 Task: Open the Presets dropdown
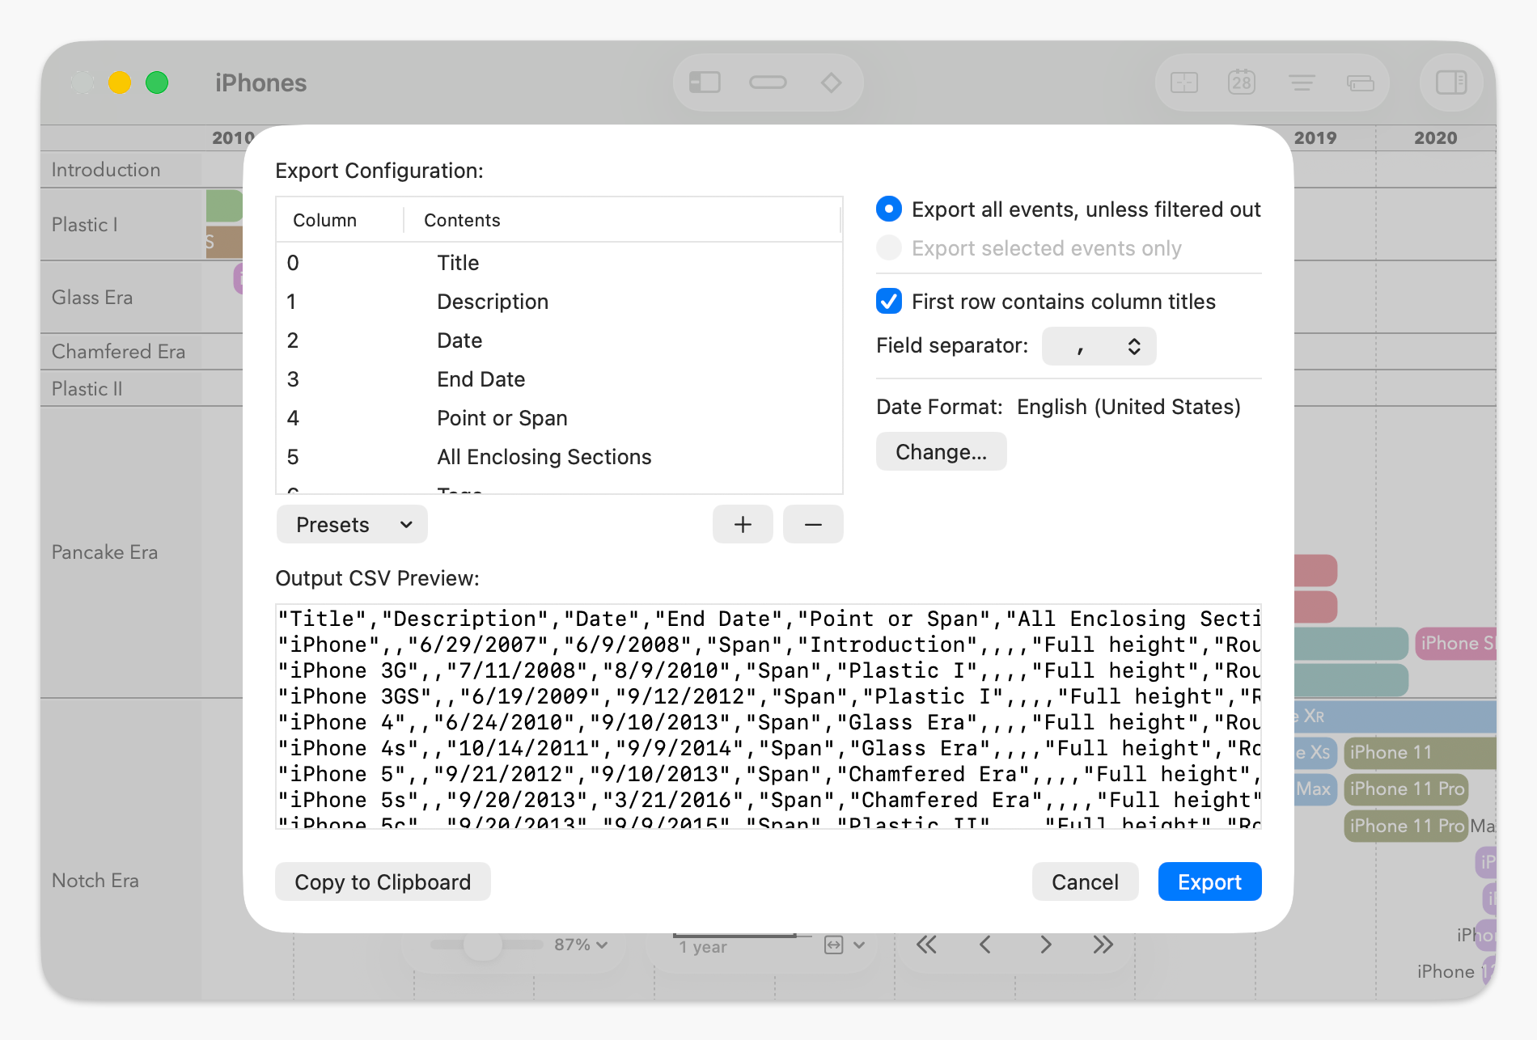pos(351,524)
